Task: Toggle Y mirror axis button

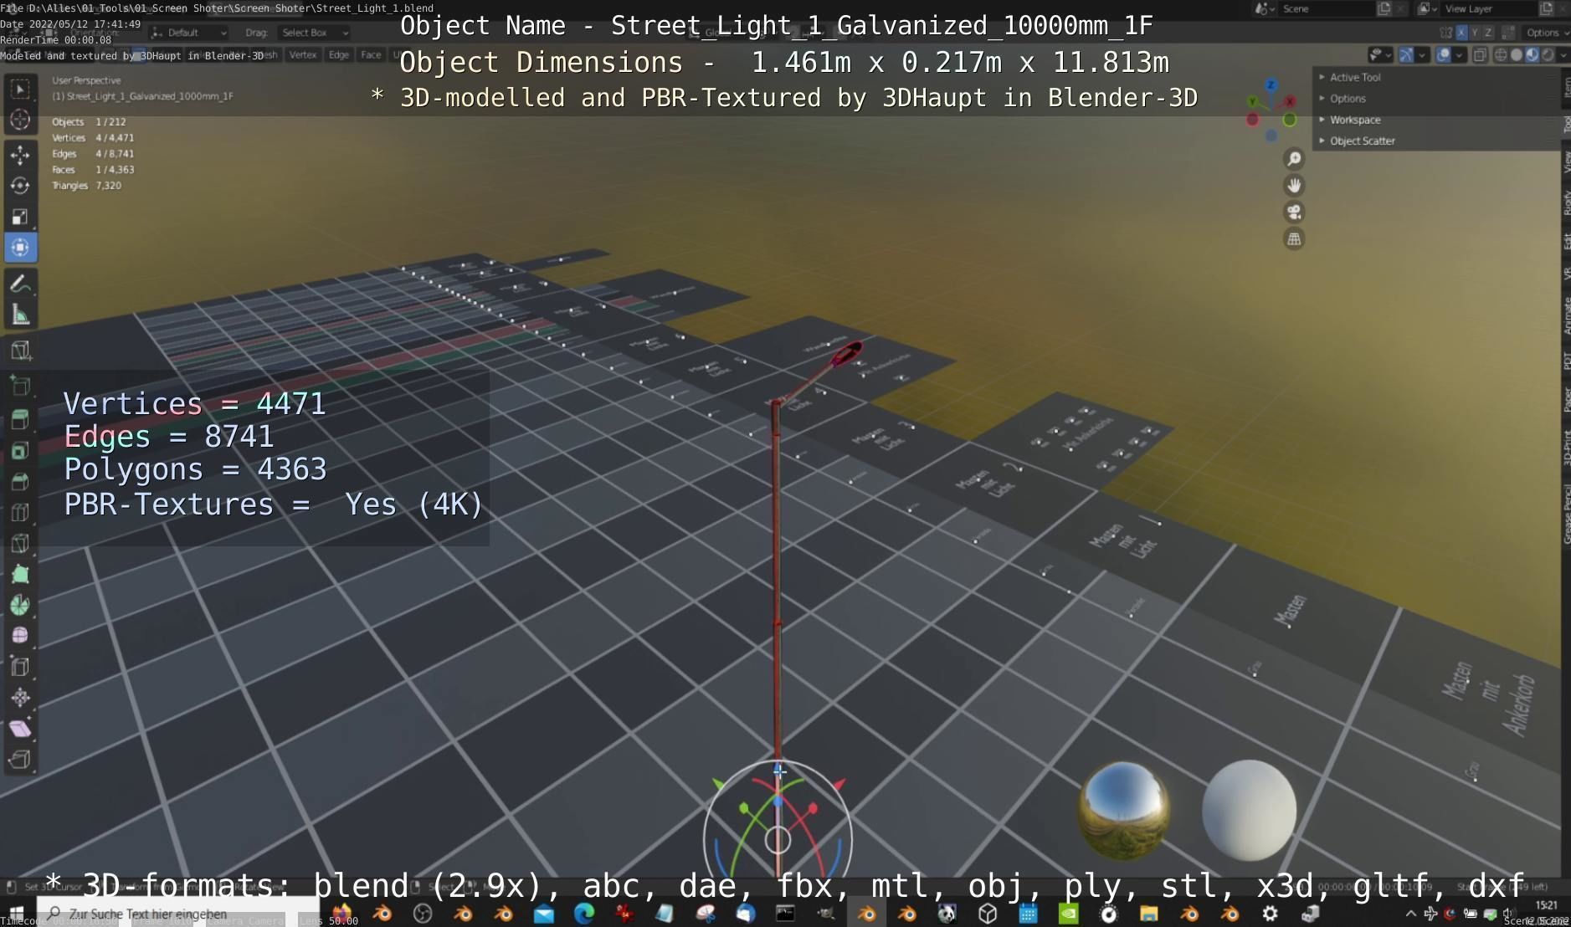Action: 1475,33
